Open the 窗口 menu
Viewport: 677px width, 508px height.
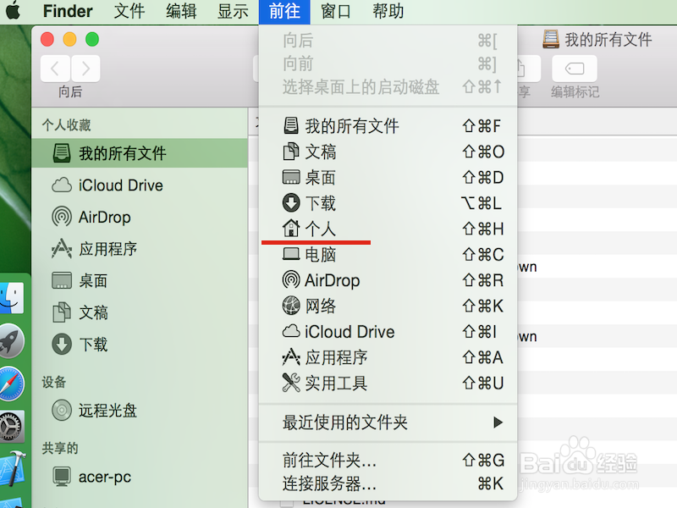[336, 11]
